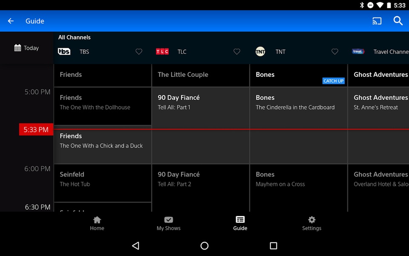Select Seinfeld The Hot Tub listing

point(103,183)
